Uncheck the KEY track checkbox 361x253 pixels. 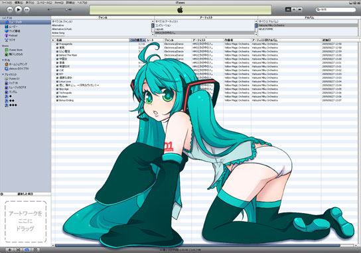tap(57, 74)
